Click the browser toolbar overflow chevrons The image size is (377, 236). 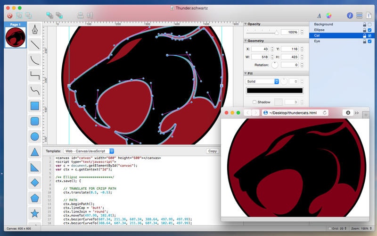[x=357, y=113]
